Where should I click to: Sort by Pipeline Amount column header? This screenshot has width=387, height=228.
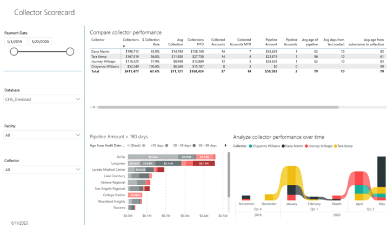click(271, 42)
